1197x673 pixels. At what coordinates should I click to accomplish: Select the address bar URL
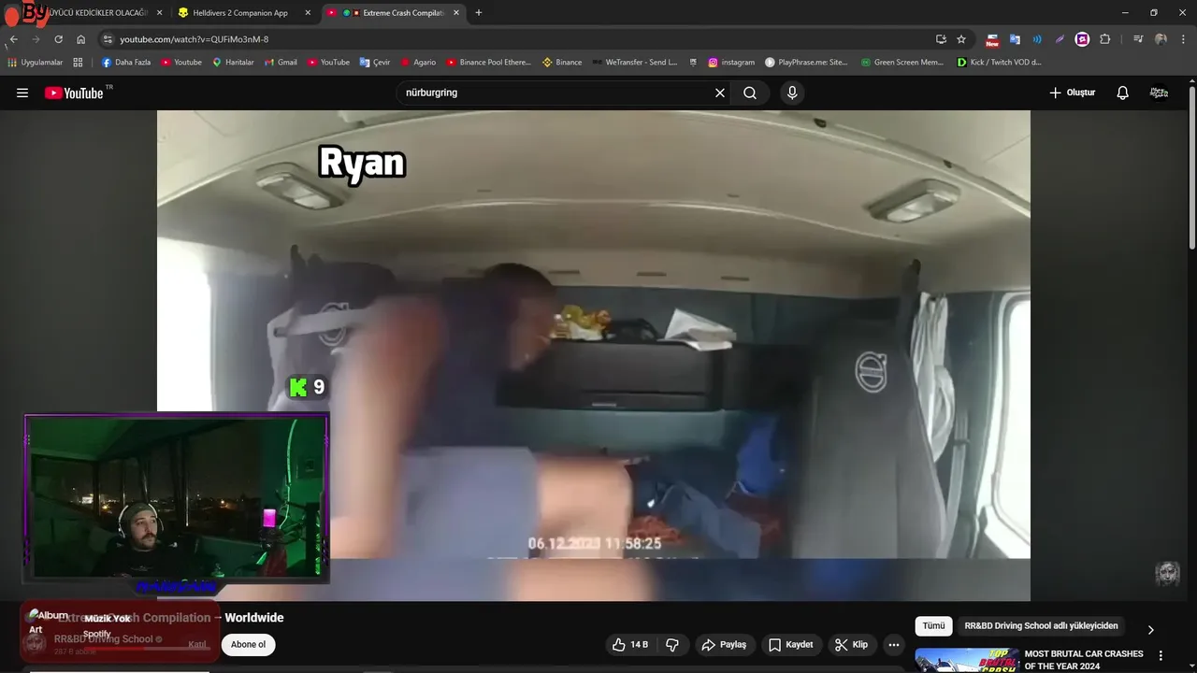194,39
